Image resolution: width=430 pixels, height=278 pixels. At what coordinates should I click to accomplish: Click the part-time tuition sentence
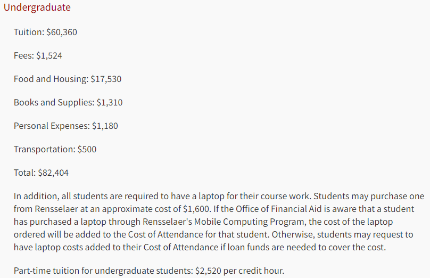149,271
